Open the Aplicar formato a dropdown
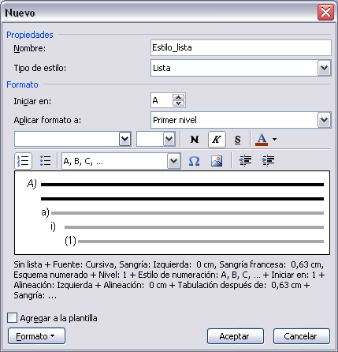This screenshot has height=352, width=338. coord(324,120)
